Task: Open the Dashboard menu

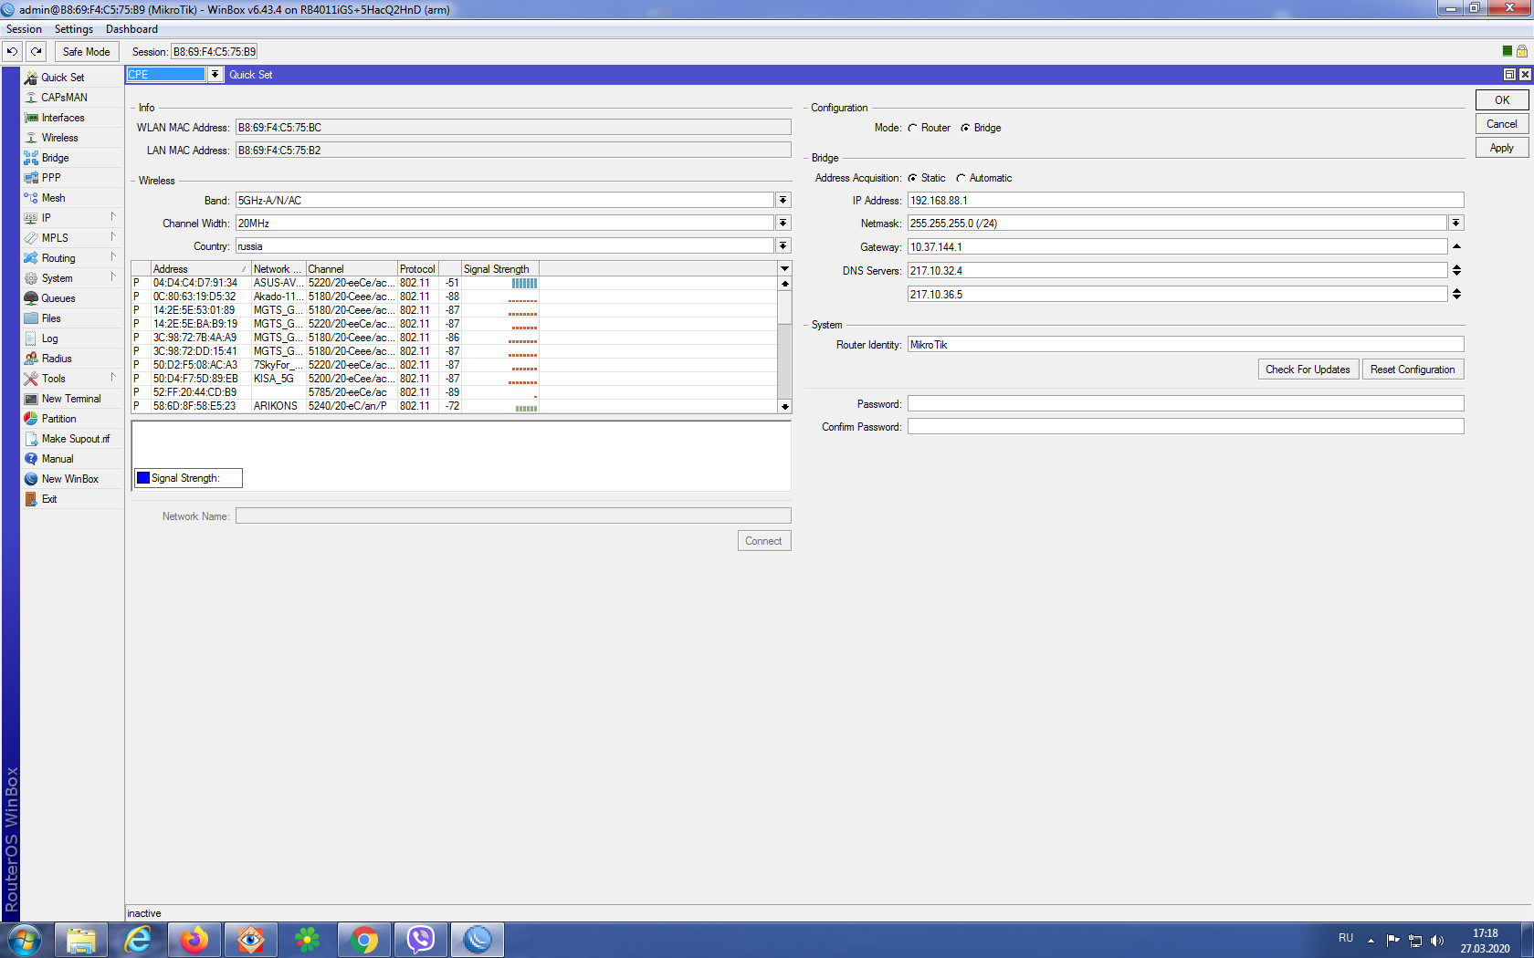Action: click(131, 29)
